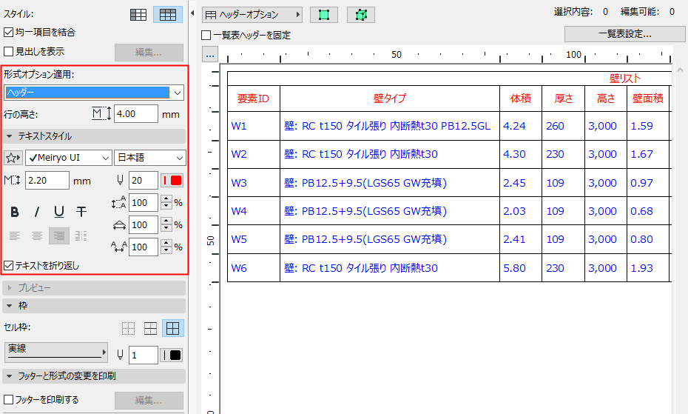The height and width of the screenshot is (414, 688).
Task: Click the 5.80 volume cell
Action: coord(521,268)
